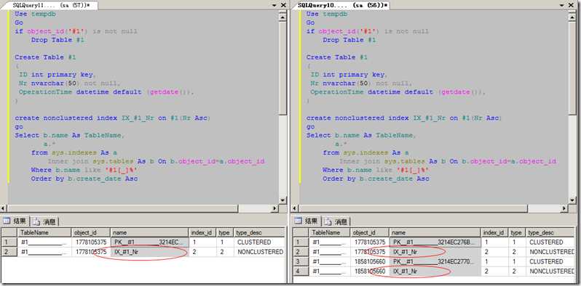This screenshot has width=581, height=286.
Task: Open the 消息 messages tab in left pane
Action: pos(44,221)
